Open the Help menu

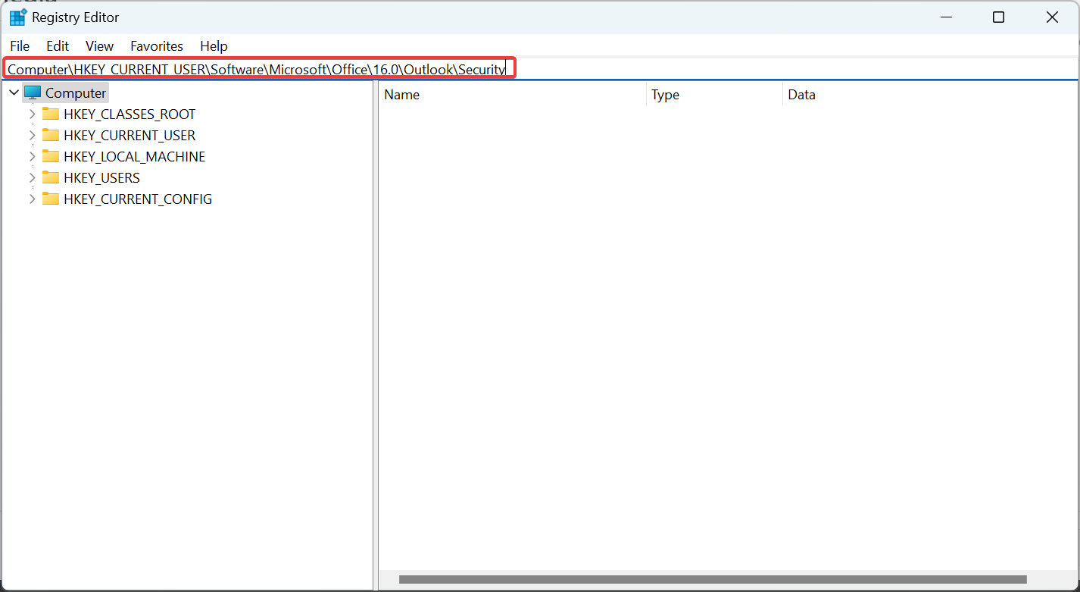coord(214,46)
